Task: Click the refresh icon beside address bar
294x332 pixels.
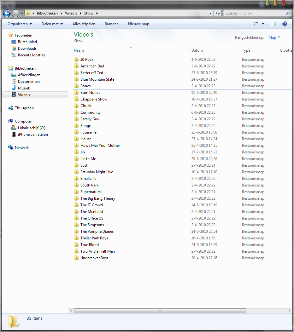Action: (218, 13)
